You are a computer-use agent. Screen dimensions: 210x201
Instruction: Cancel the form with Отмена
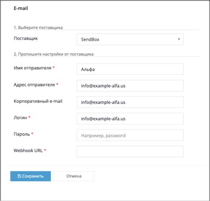(x=74, y=176)
